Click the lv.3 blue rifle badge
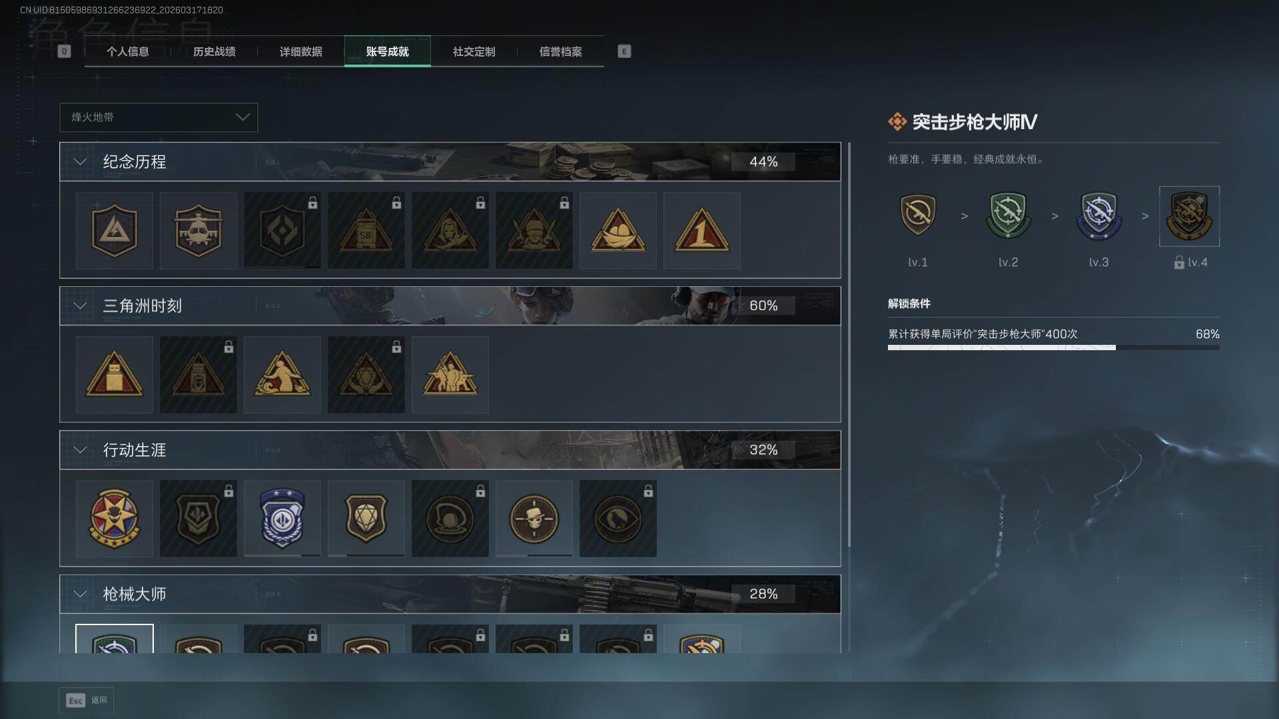This screenshot has width=1279, height=719. pyautogui.click(x=1098, y=216)
